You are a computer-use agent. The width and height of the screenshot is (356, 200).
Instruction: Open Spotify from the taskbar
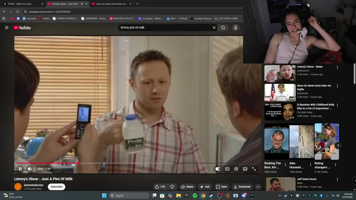click(195, 196)
